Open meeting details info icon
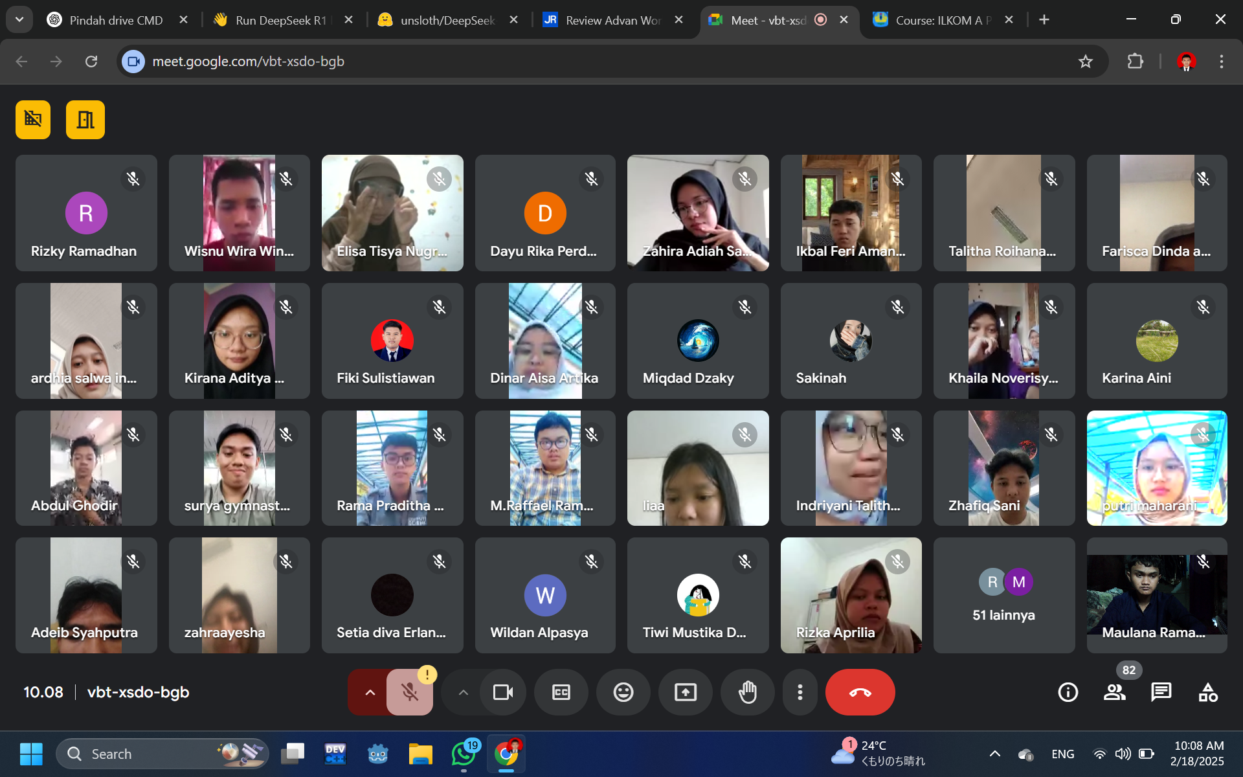This screenshot has height=777, width=1243. 1068,692
